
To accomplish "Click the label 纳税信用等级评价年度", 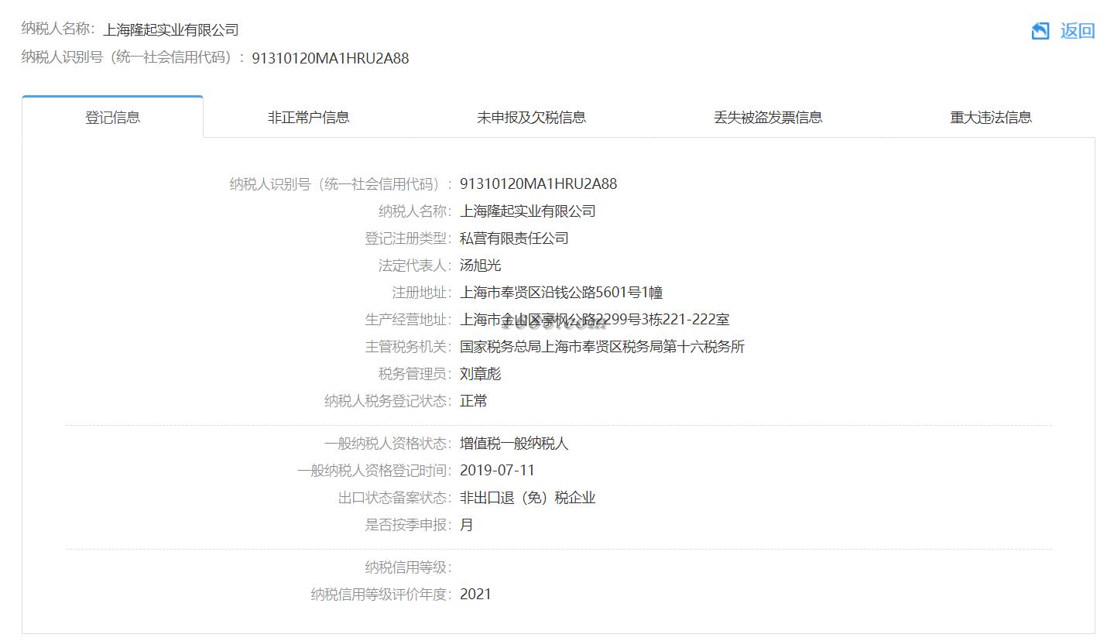I will point(381,595).
